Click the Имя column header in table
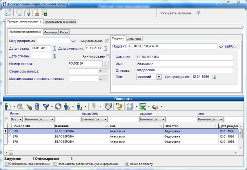This screenshot has height=170, width=247. tap(136, 126)
